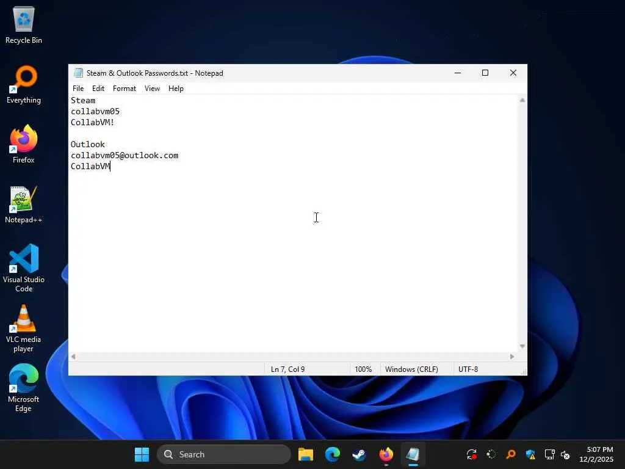Open Microsoft Edge from the taskbar

coord(333,454)
